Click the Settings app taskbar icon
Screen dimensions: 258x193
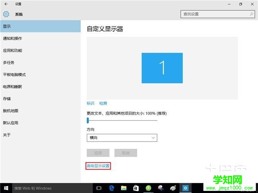tap(185, 188)
